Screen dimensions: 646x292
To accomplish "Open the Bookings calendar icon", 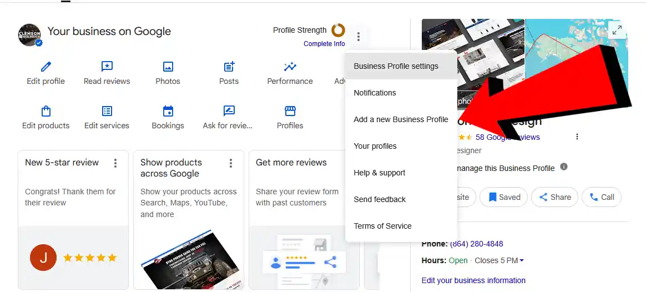I will 168,111.
